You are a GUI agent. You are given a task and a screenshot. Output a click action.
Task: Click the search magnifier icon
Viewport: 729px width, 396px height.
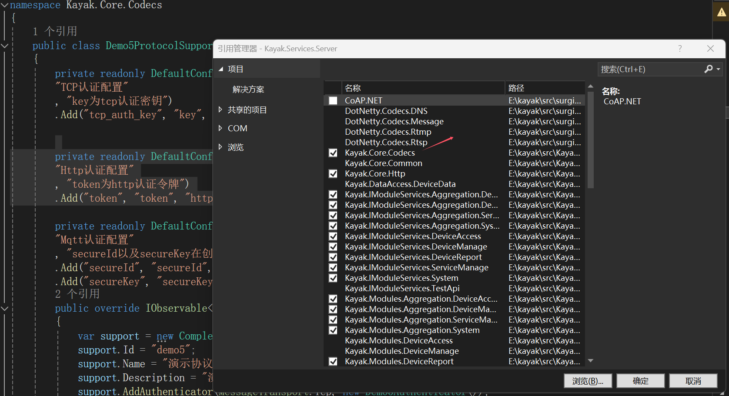tap(708, 69)
